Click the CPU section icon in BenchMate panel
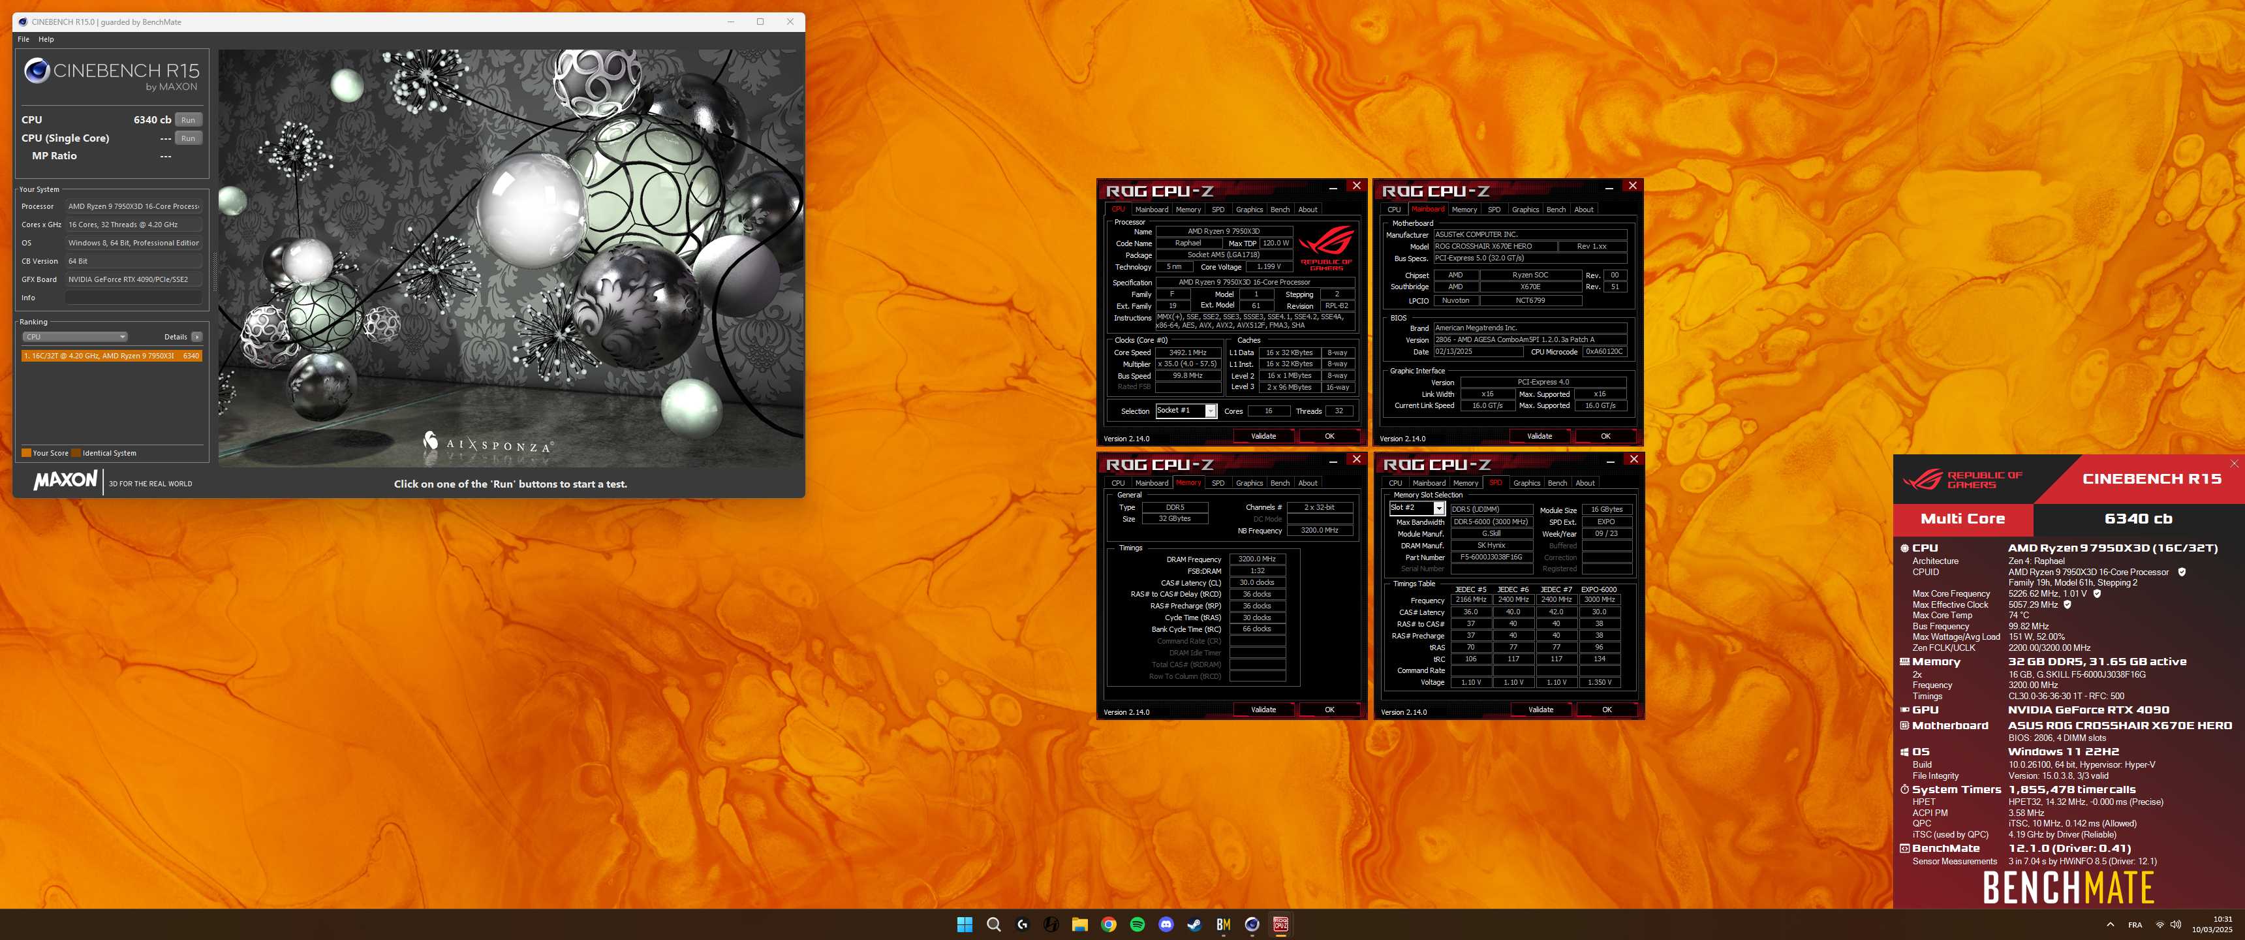Viewport: 2245px width, 940px height. [1904, 548]
